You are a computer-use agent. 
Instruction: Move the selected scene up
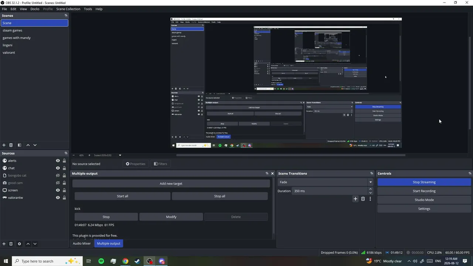(28, 145)
